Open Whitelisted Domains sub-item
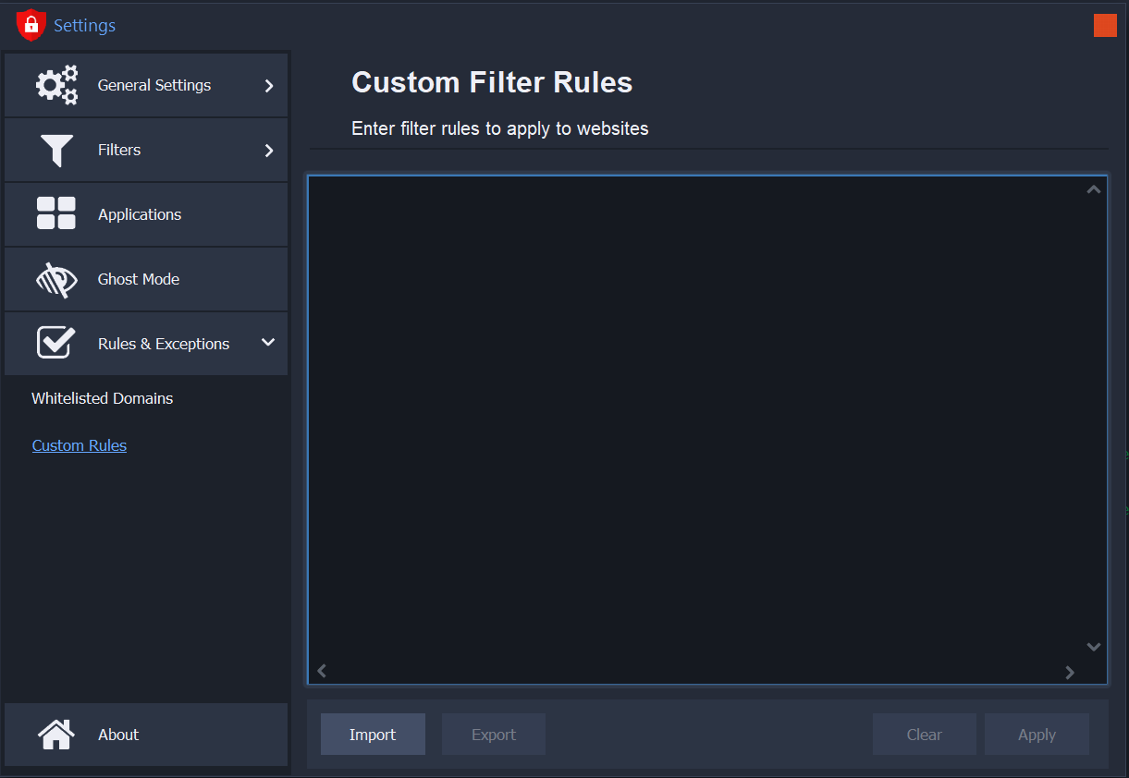The width and height of the screenshot is (1129, 778). (103, 398)
